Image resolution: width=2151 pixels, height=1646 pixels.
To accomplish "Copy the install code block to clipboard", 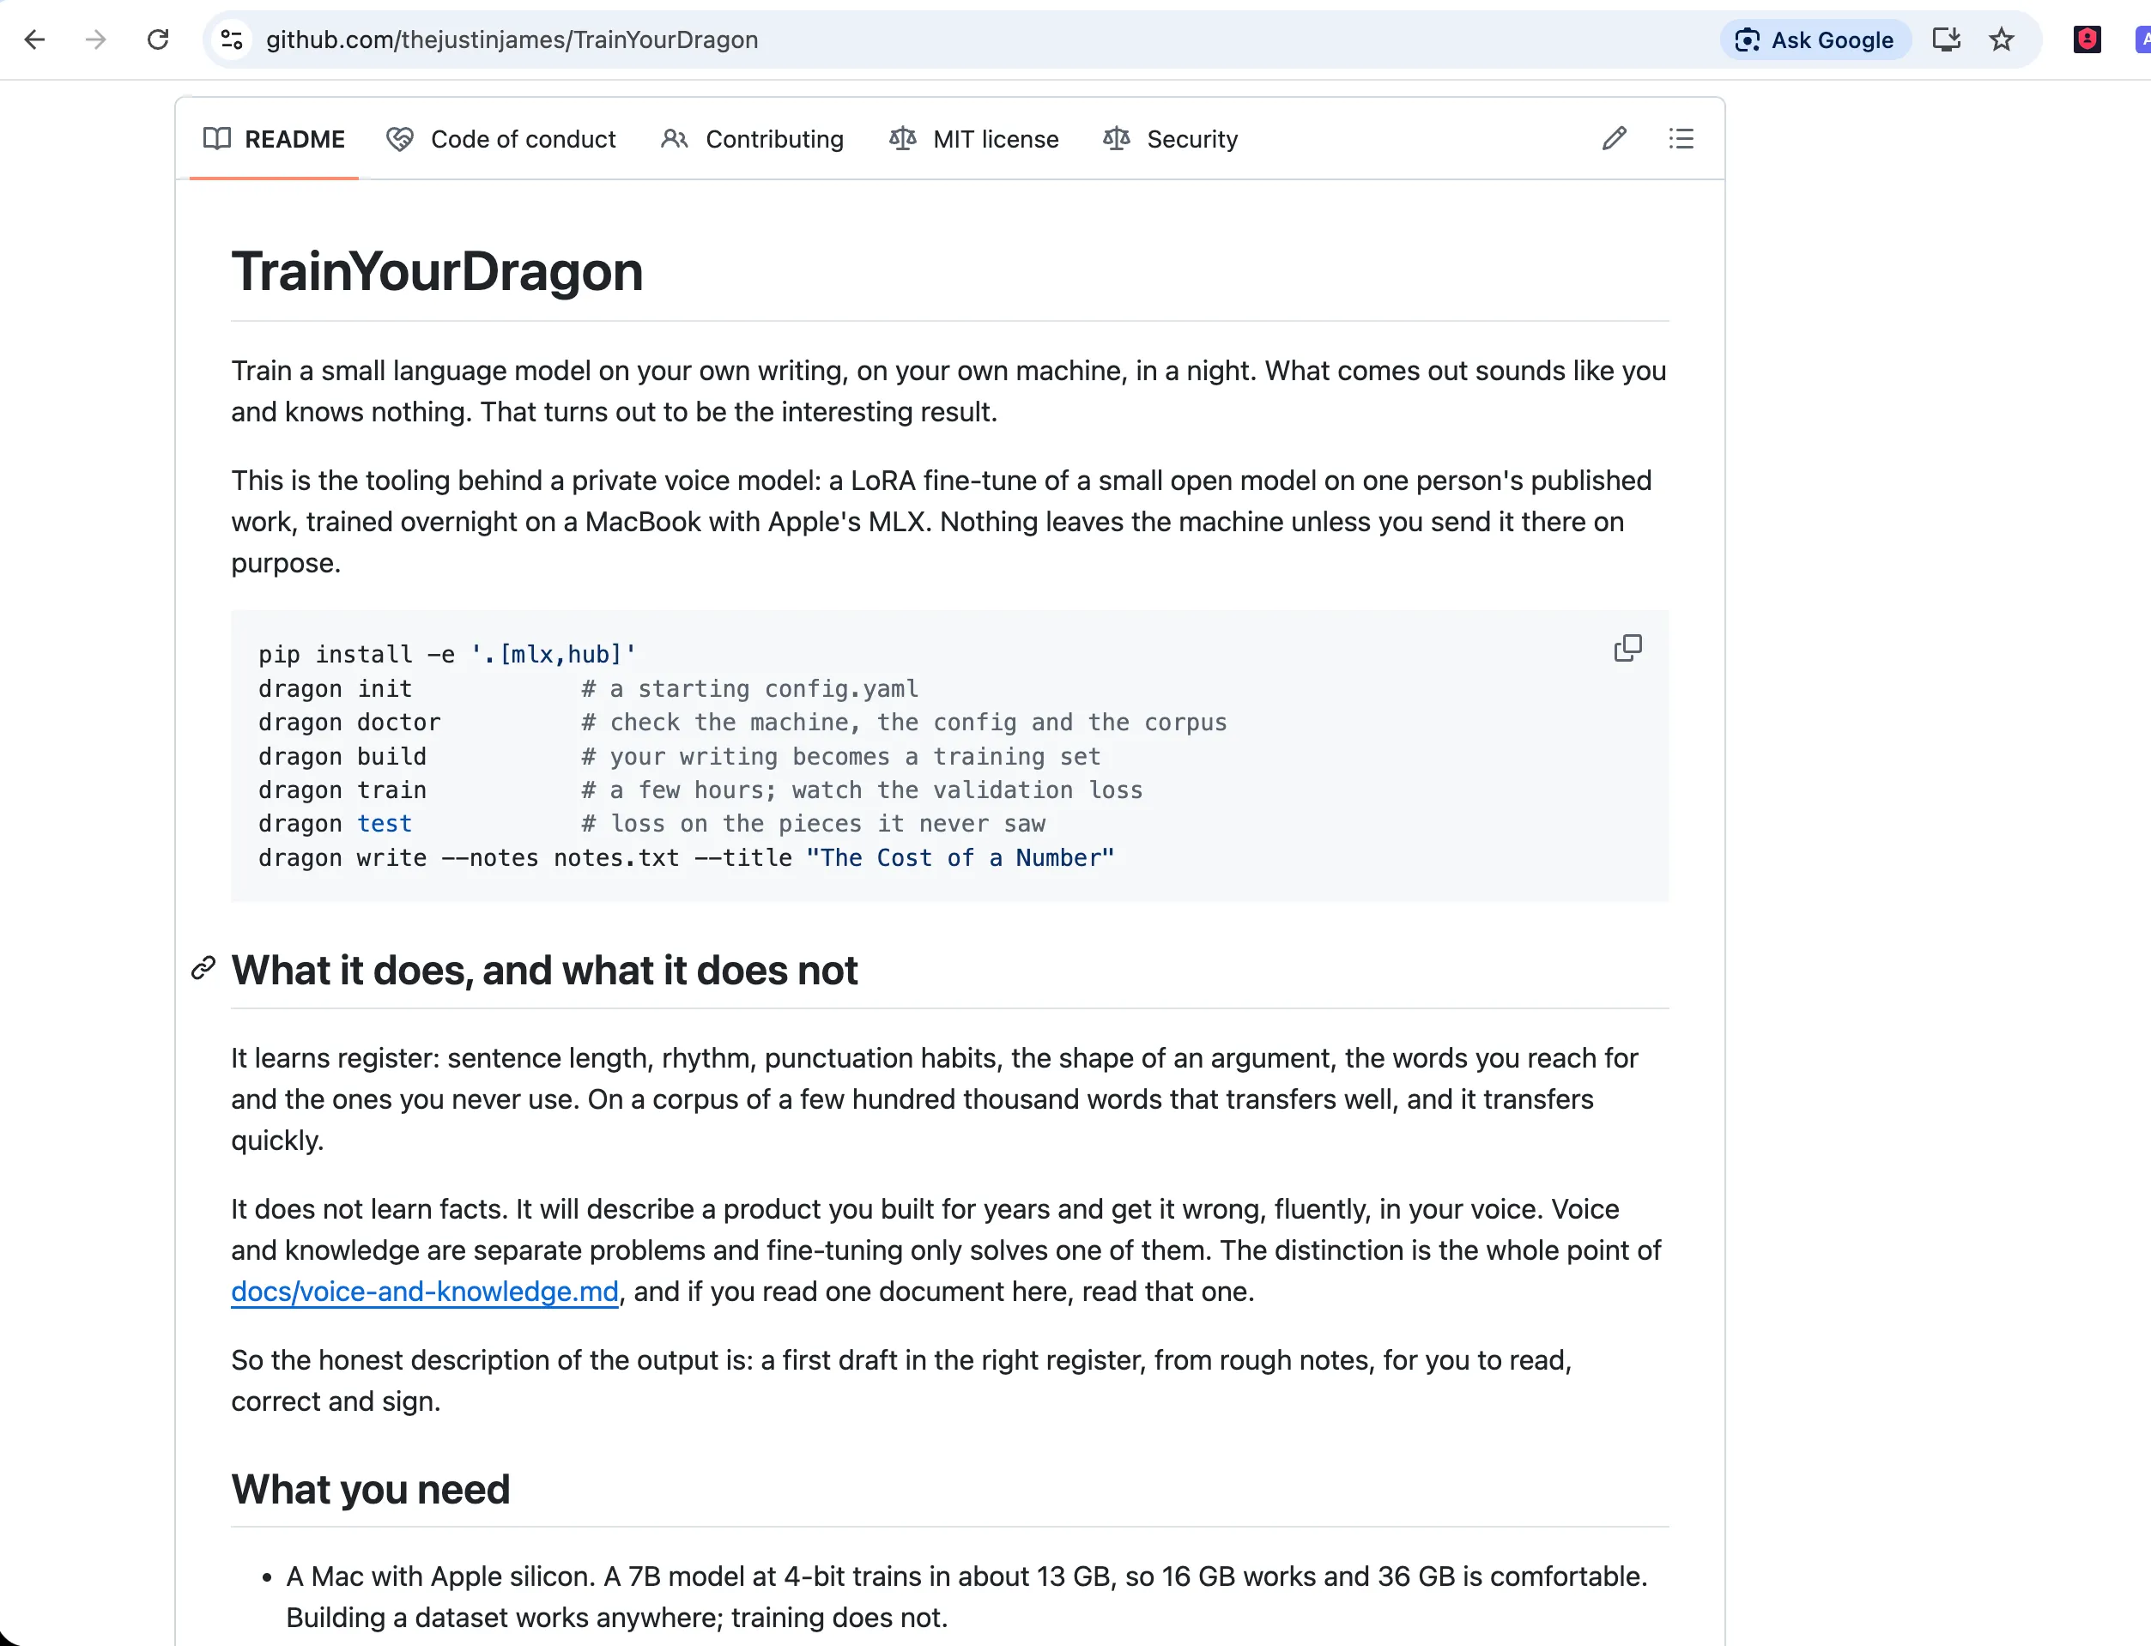I will pos(1627,649).
